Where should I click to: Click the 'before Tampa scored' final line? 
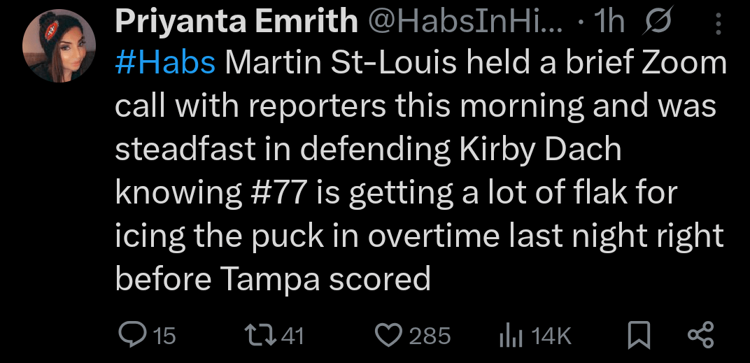[272, 280]
